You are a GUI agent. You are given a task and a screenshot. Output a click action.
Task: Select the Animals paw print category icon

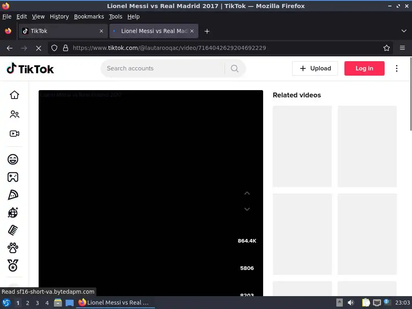tap(13, 248)
